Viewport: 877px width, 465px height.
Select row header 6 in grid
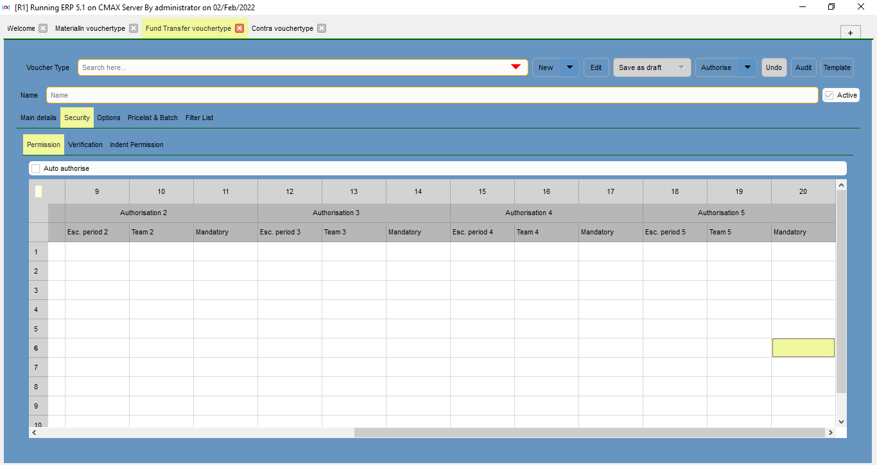39,348
